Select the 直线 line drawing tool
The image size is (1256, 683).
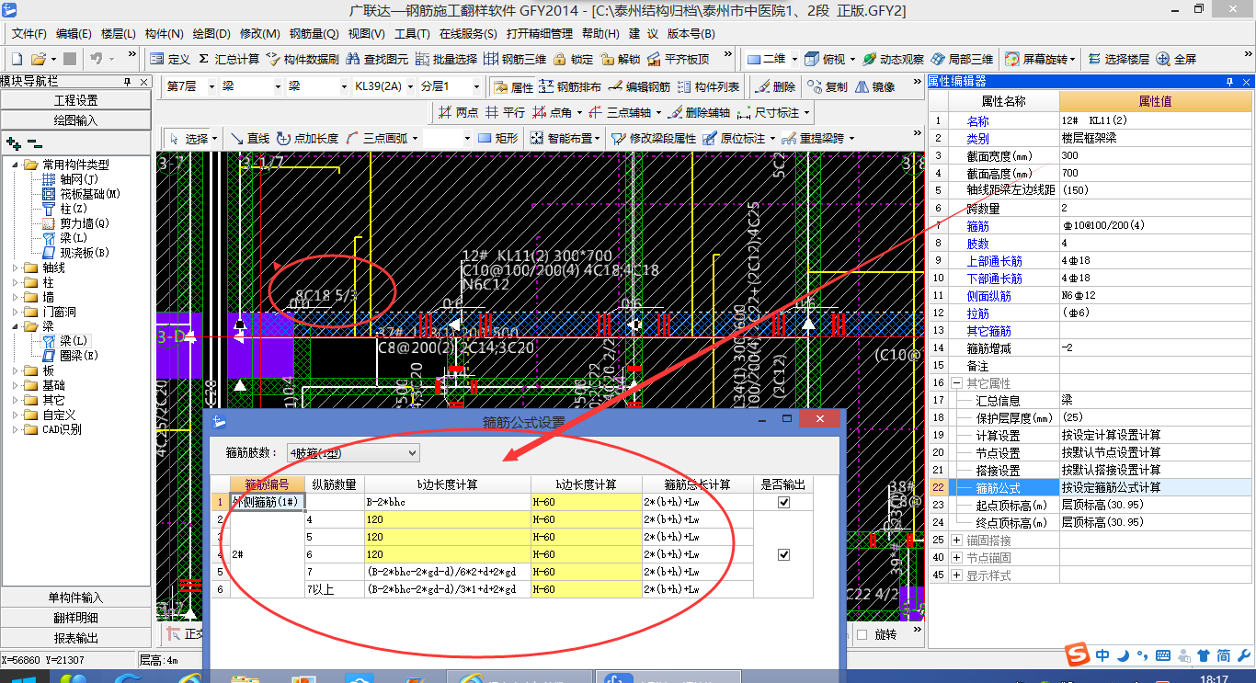pos(249,139)
